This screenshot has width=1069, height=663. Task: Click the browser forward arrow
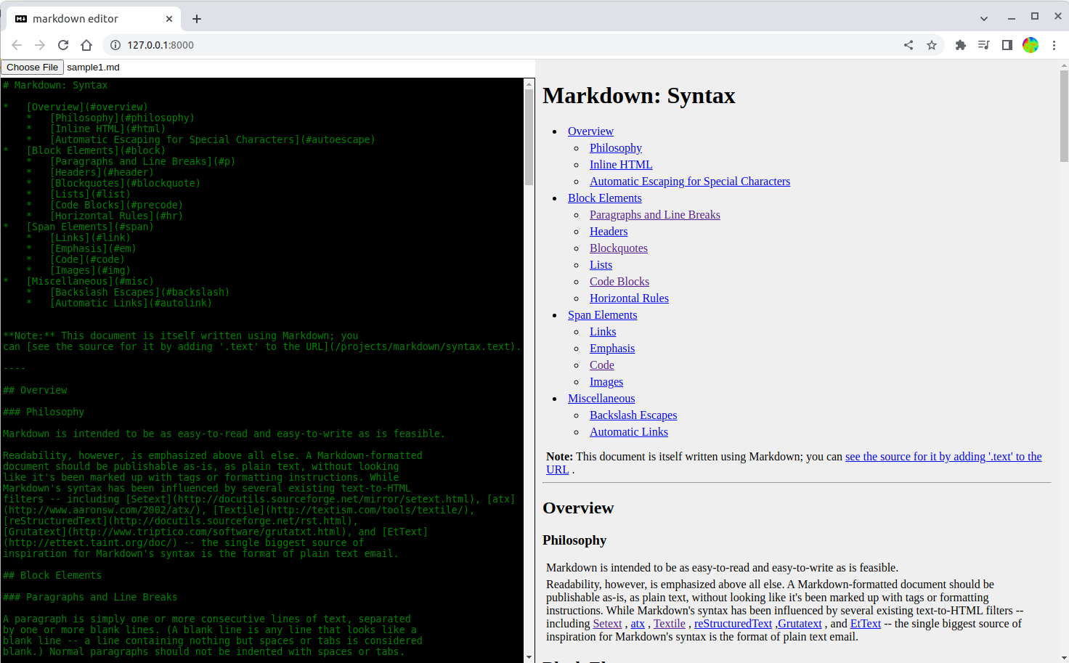coord(40,45)
